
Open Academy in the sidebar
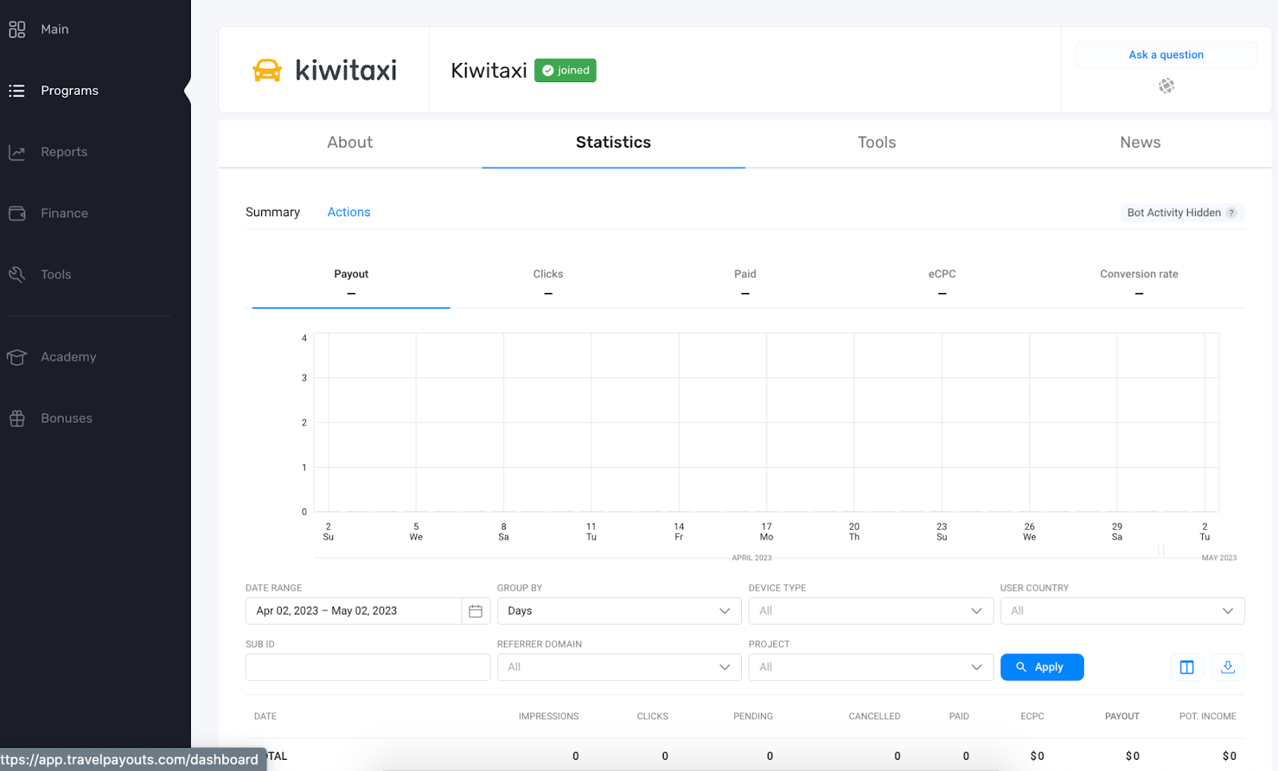[x=68, y=357]
